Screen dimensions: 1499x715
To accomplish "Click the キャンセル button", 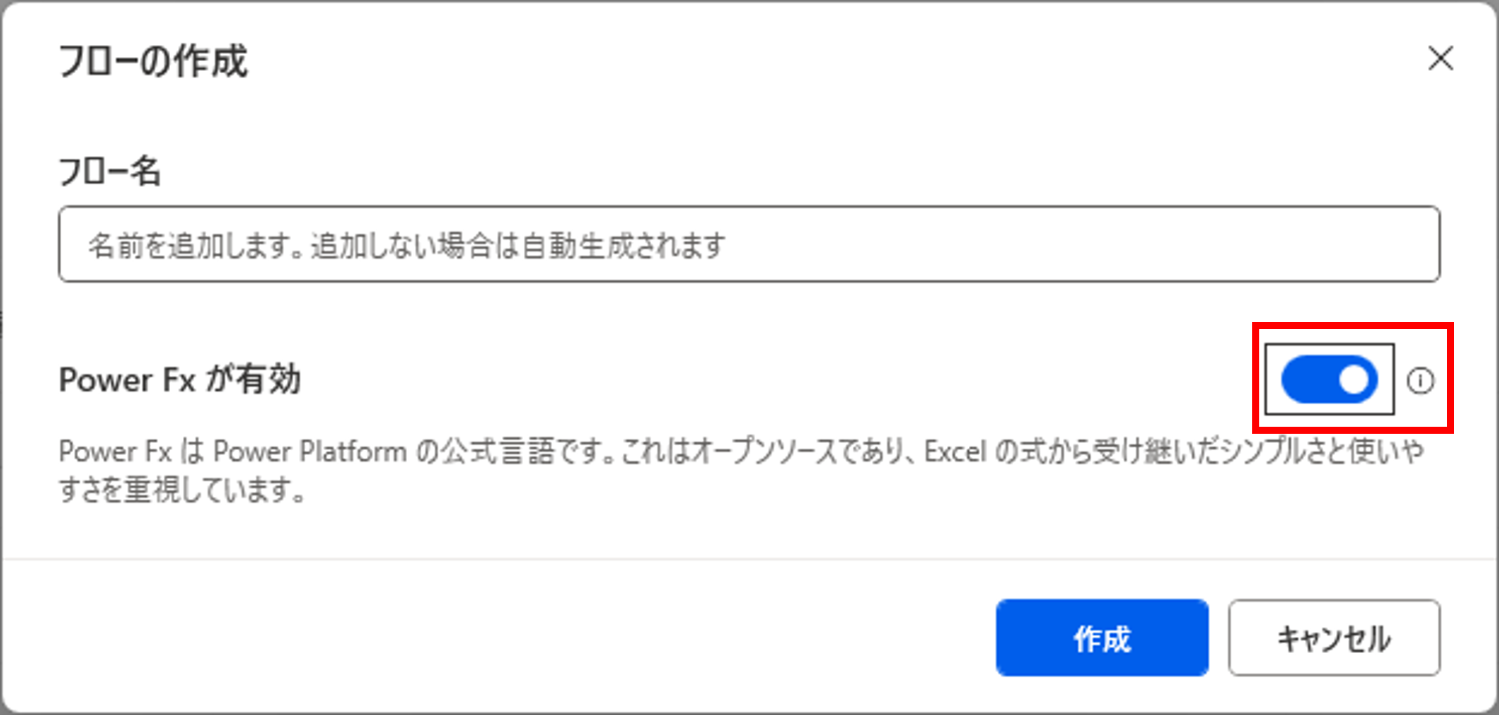I will [1334, 638].
